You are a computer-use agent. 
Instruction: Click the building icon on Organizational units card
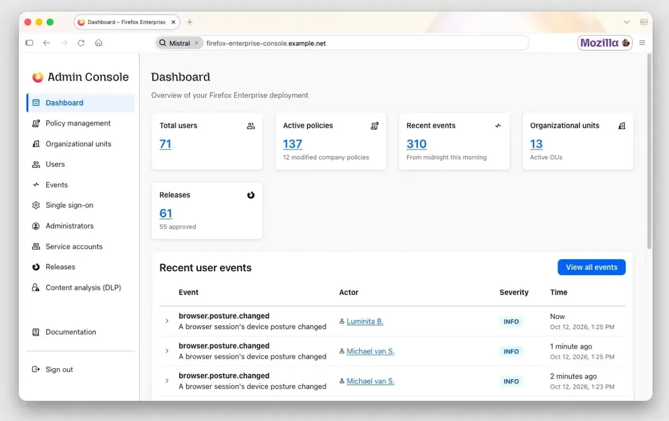point(622,126)
